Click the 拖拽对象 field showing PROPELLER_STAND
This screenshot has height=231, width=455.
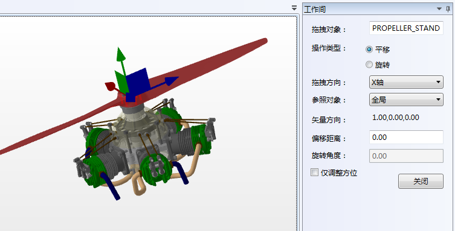pyautogui.click(x=406, y=28)
